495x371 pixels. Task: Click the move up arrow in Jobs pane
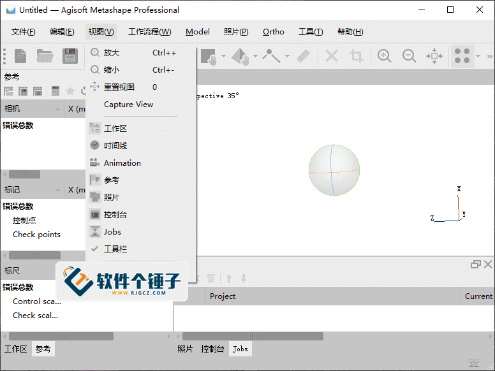(229, 278)
